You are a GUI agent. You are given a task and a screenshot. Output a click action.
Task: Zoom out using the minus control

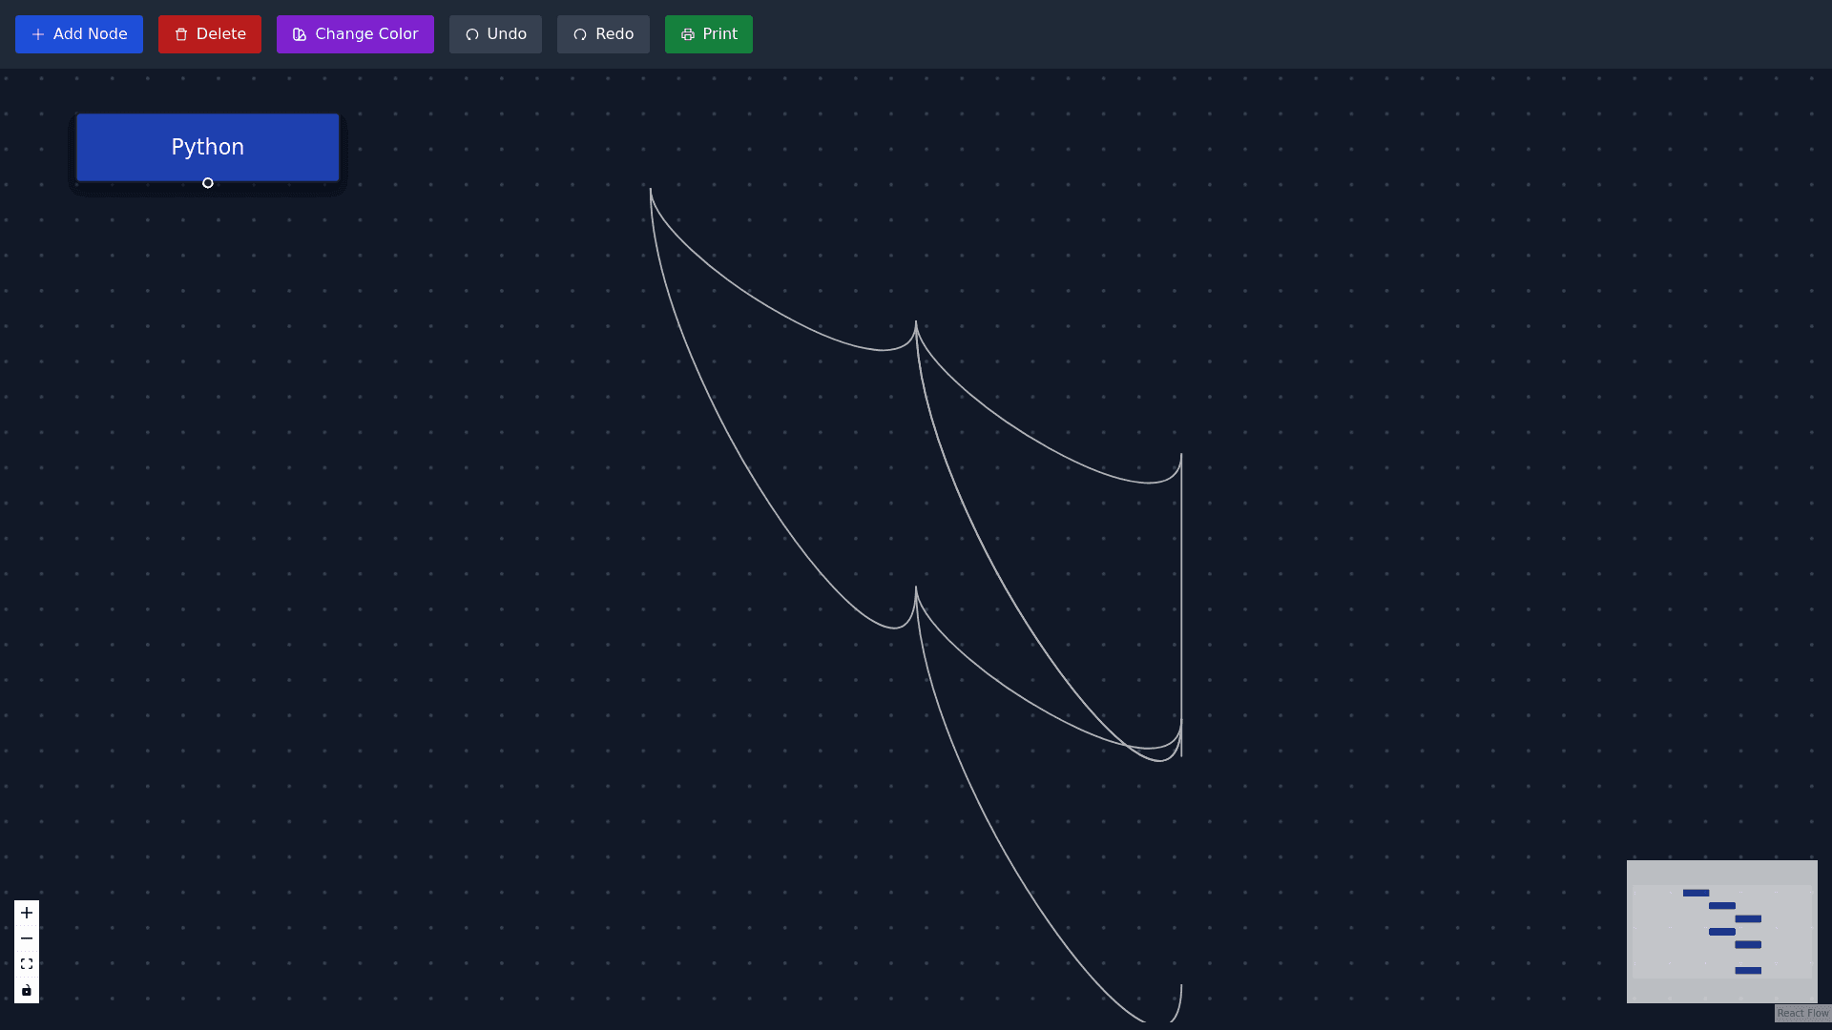pos(27,938)
